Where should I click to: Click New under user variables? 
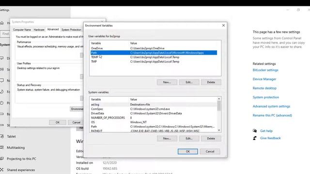(167, 82)
